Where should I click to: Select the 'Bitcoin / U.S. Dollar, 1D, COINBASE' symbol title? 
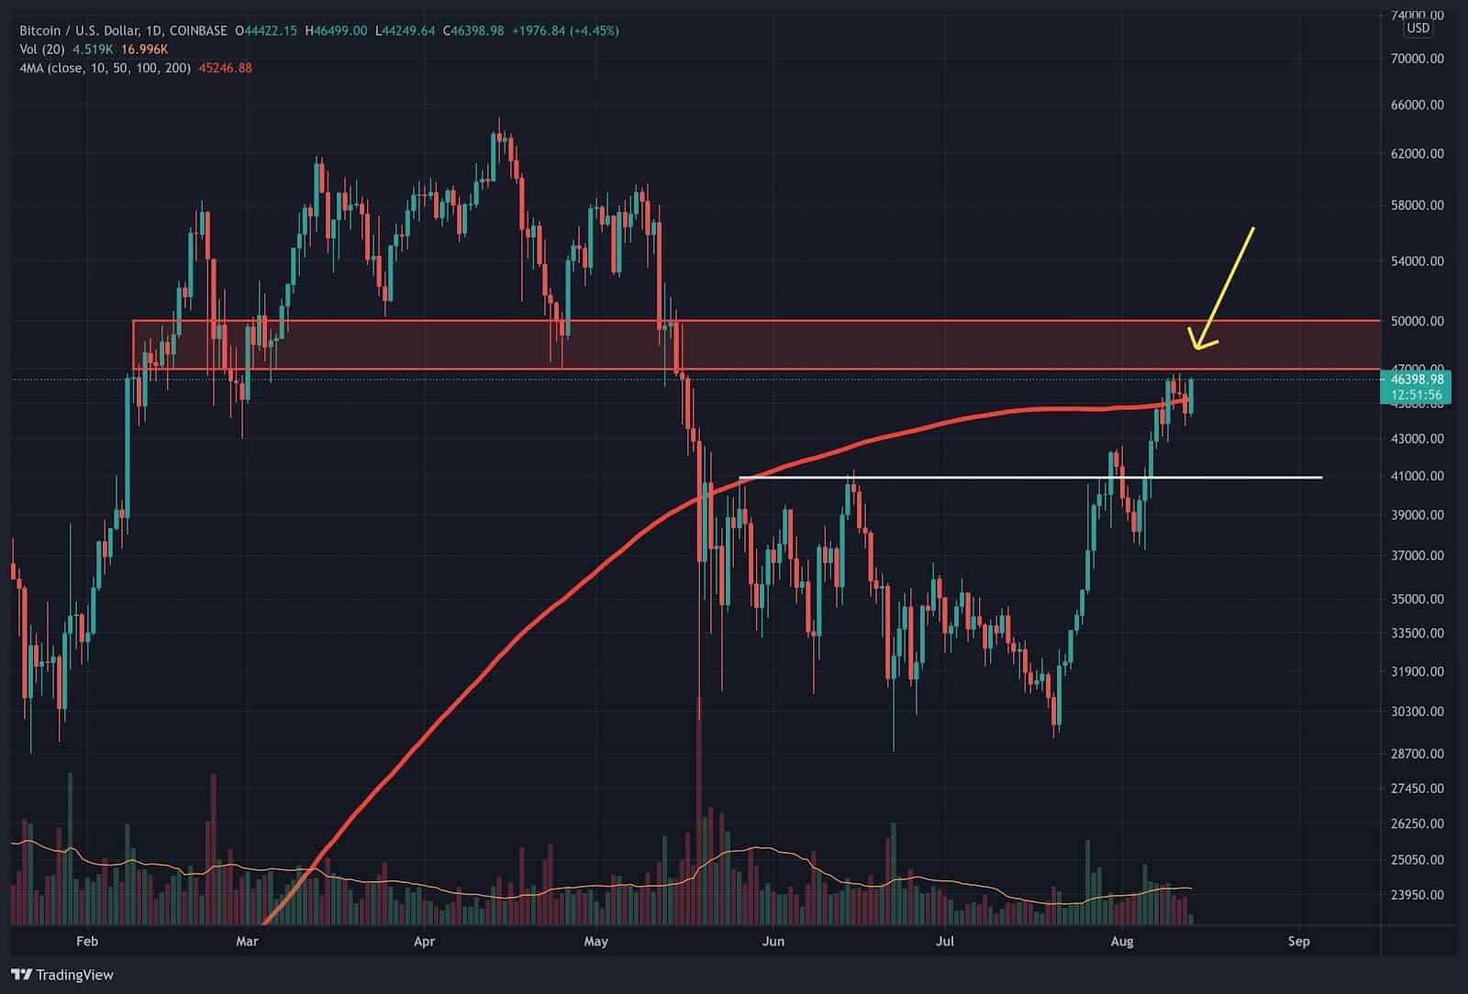point(124,31)
